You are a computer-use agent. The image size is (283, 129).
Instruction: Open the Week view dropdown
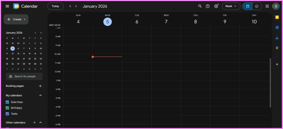pyautogui.click(x=231, y=6)
